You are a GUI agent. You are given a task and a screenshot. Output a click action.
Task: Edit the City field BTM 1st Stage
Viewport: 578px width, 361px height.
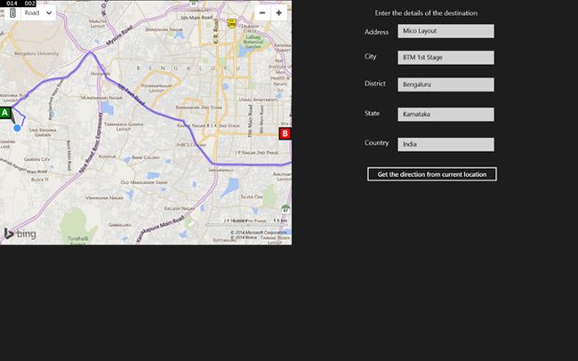coord(446,58)
